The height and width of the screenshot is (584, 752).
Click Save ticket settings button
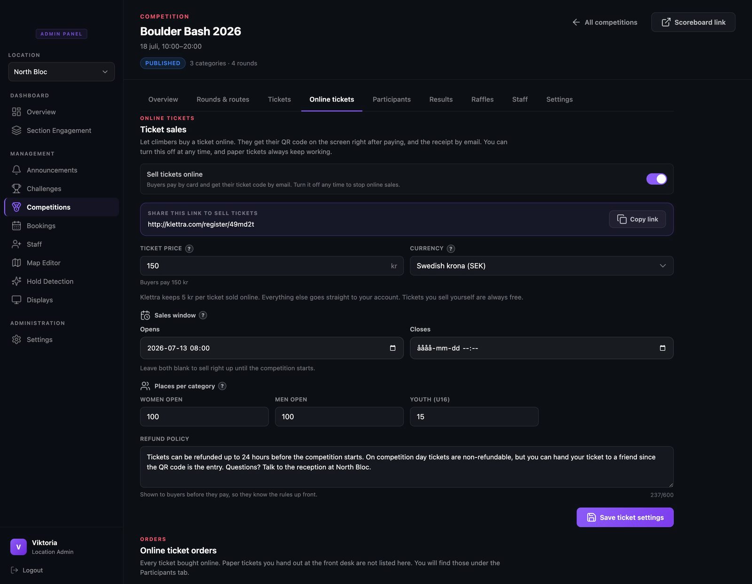coord(625,517)
